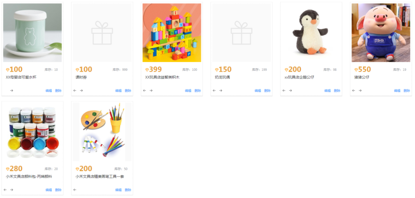Move the 小禾文具店颜料包 card left
The height and width of the screenshot is (198, 415).
(x=5, y=190)
